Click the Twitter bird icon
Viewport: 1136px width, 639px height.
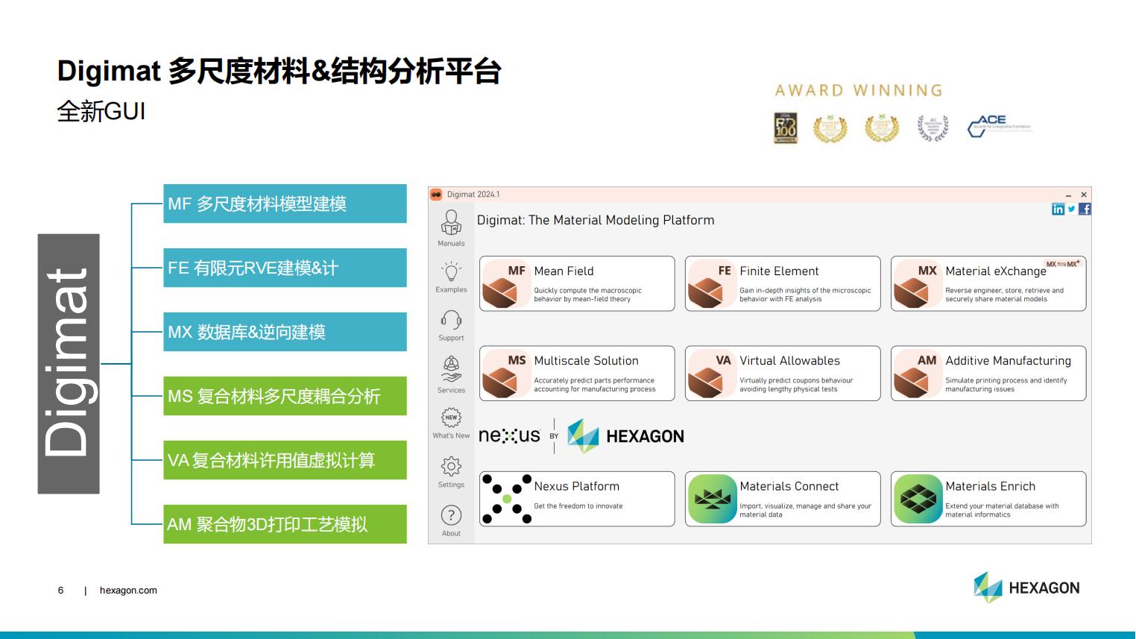[1071, 209]
